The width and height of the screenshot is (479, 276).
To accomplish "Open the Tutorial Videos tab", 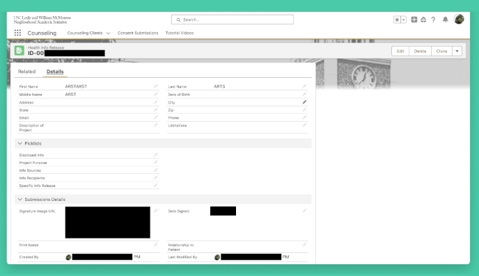I will click(x=180, y=33).
